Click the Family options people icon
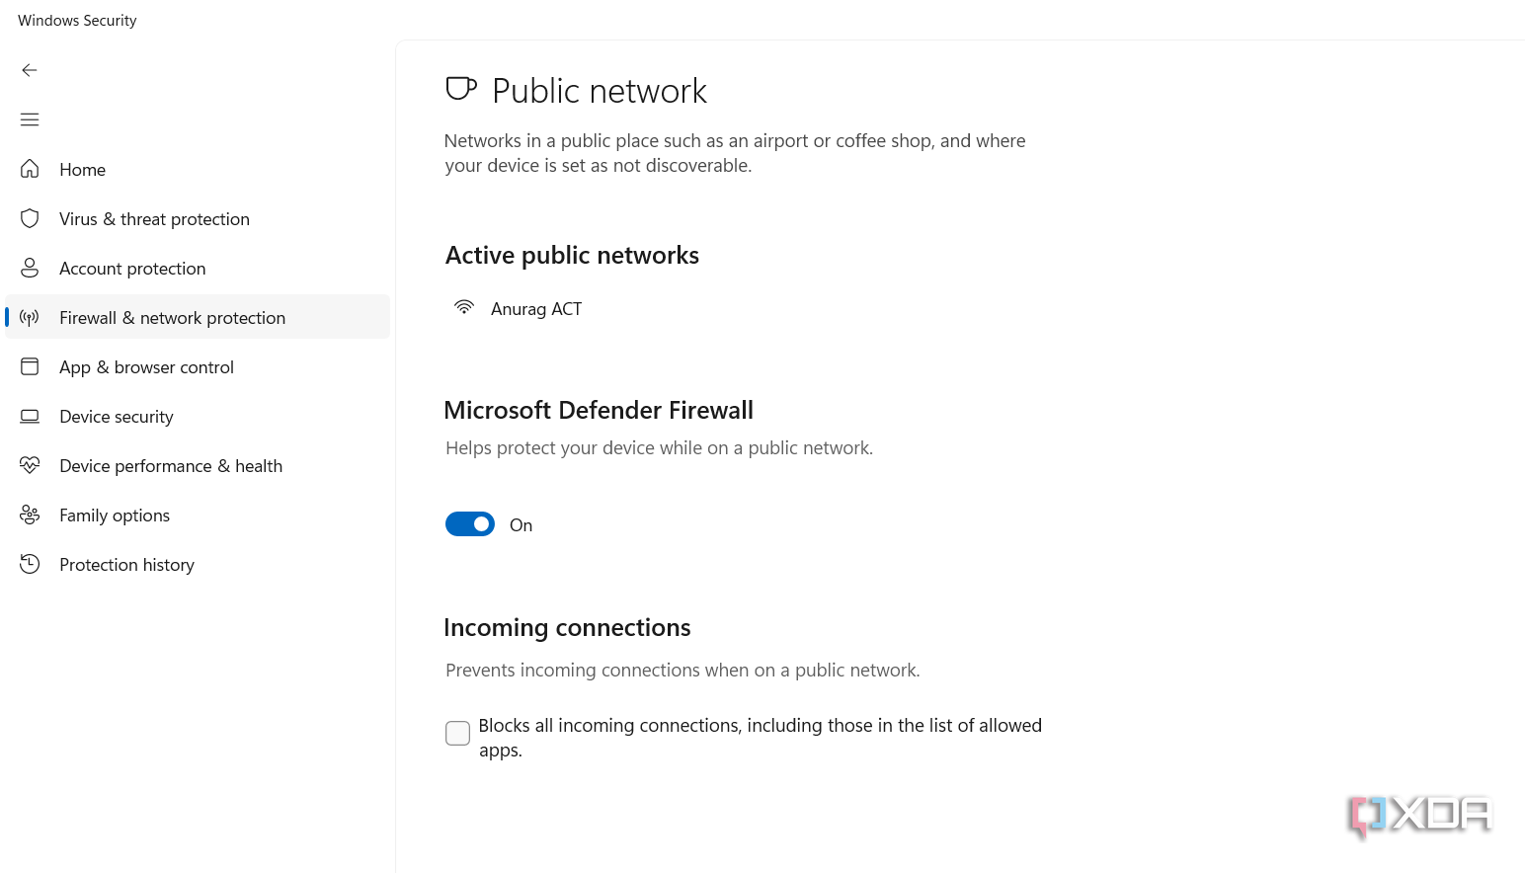The image size is (1525, 873). click(x=30, y=515)
